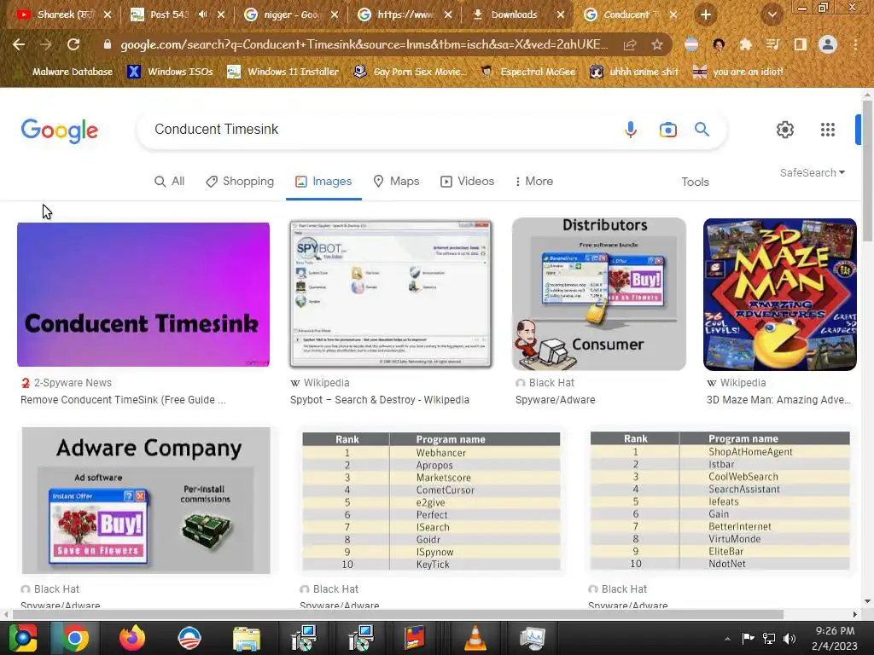Close the Downloads tab

(x=561, y=15)
